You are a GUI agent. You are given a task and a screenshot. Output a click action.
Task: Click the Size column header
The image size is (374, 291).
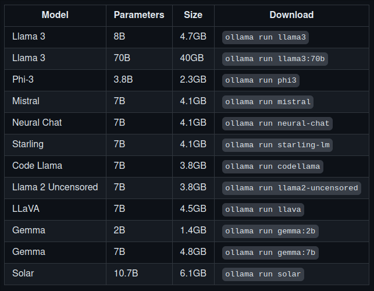(x=193, y=15)
